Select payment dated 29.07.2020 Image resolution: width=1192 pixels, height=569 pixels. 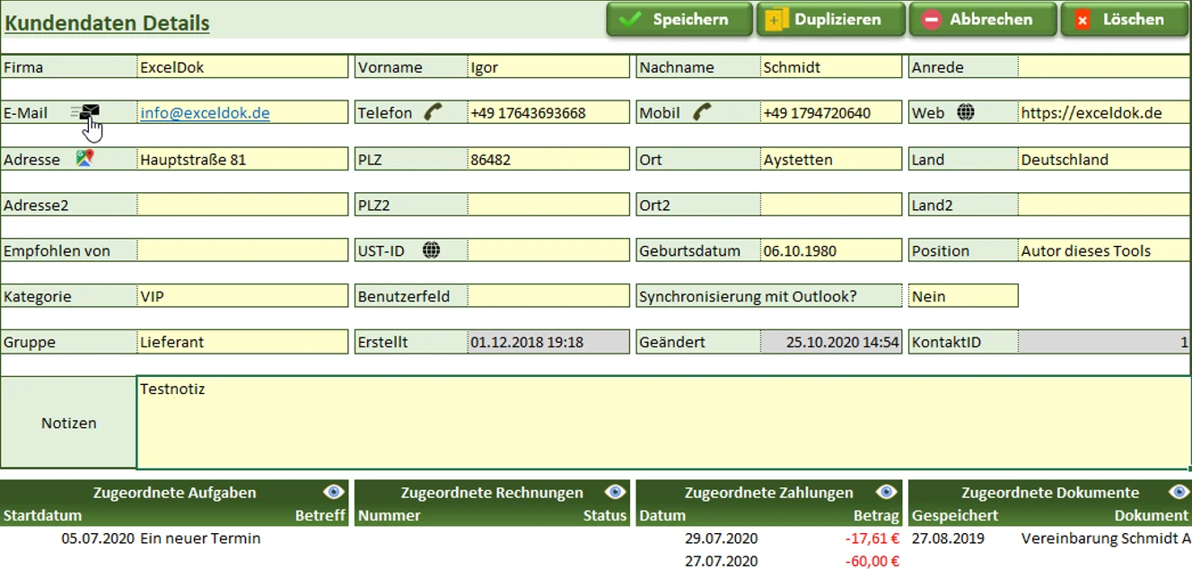(721, 538)
